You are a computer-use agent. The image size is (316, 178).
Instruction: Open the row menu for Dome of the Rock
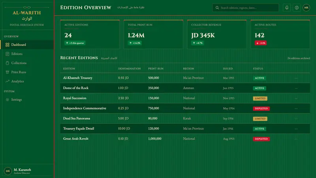(296, 88)
